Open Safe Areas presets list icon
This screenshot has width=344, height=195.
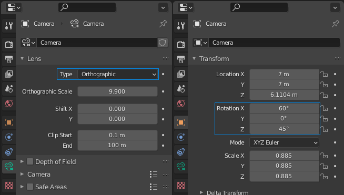tap(154, 187)
